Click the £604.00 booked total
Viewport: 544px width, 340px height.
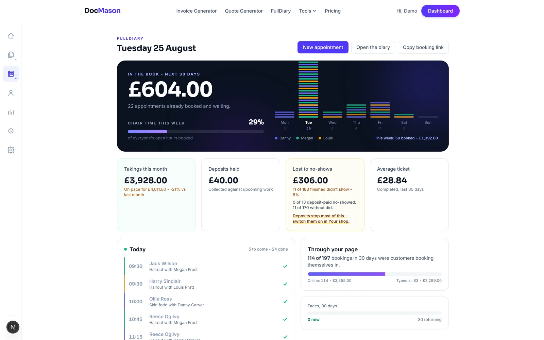coord(170,89)
